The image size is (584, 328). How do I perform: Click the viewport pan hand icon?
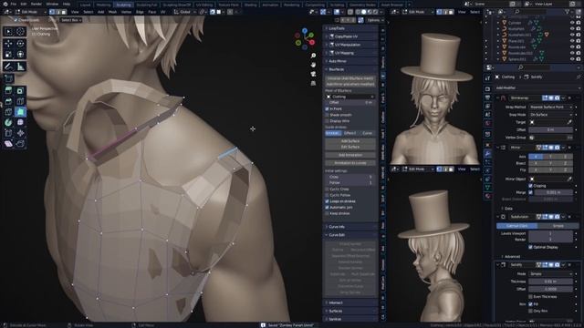pyautogui.click(x=313, y=65)
